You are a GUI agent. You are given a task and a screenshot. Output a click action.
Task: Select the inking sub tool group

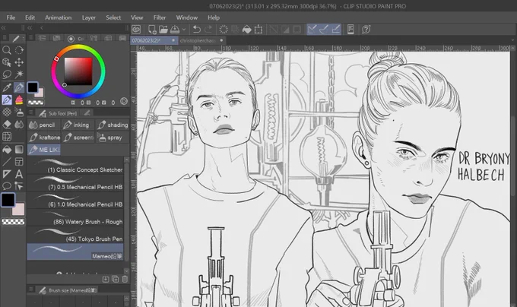[78, 125]
